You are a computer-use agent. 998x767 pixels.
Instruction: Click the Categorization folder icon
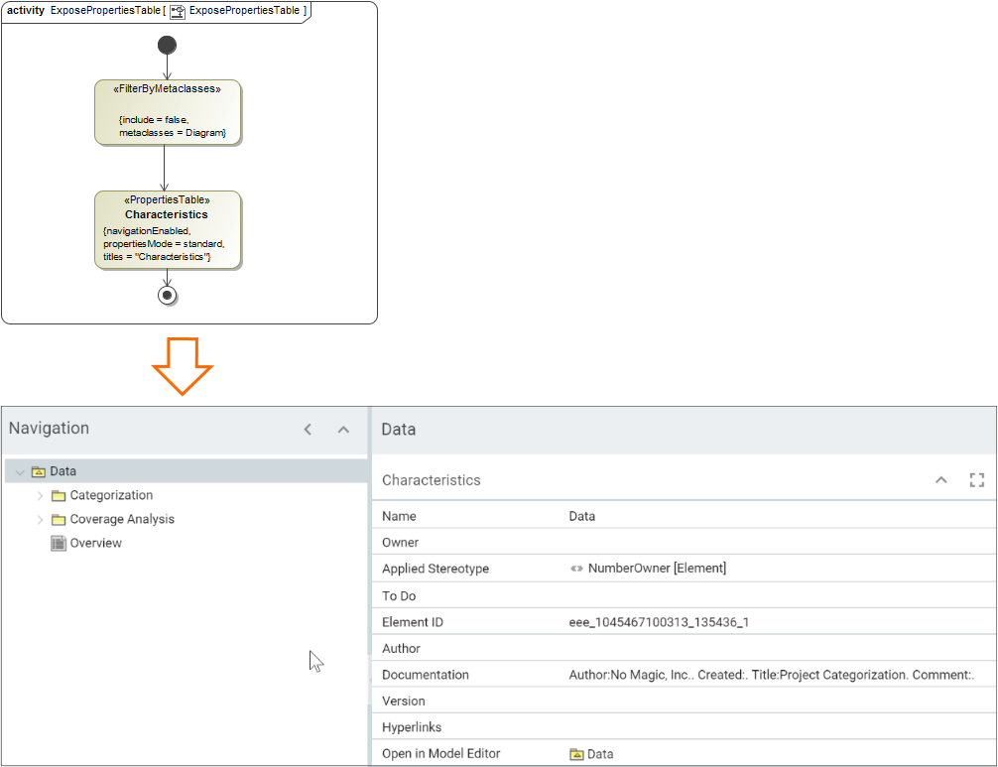click(x=59, y=496)
